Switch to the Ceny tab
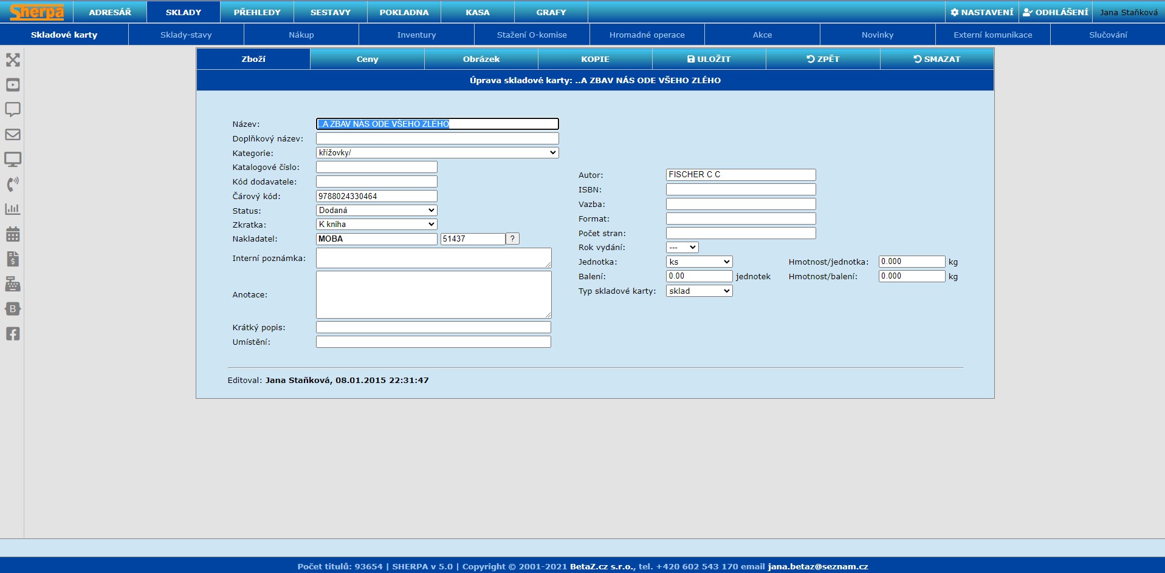1165x573 pixels. tap(367, 59)
